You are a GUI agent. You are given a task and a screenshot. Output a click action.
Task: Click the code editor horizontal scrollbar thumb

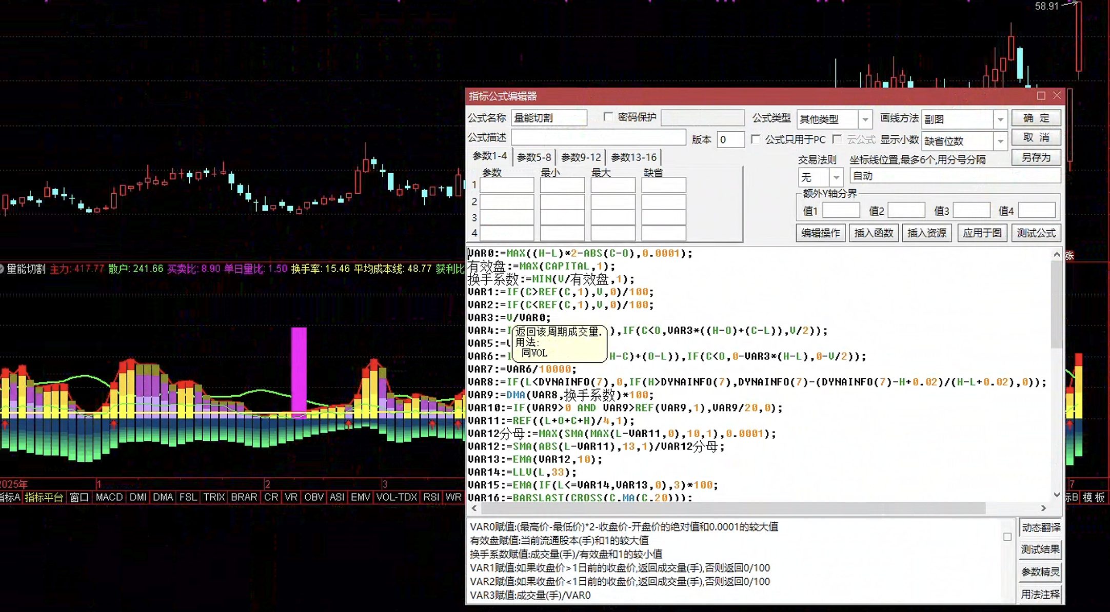click(x=732, y=508)
